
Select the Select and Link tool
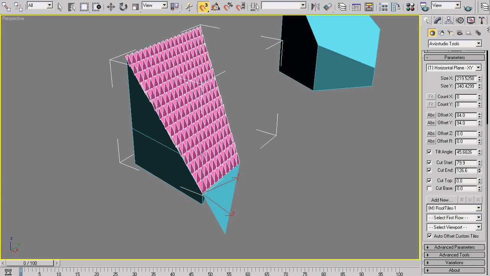coord(7,7)
